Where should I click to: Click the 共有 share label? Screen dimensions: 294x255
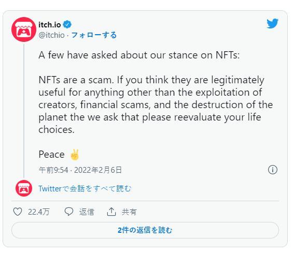(129, 212)
